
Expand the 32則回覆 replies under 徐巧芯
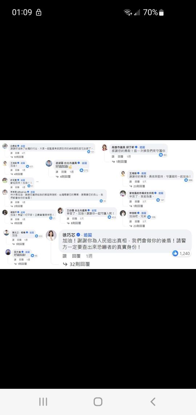pos(77,264)
